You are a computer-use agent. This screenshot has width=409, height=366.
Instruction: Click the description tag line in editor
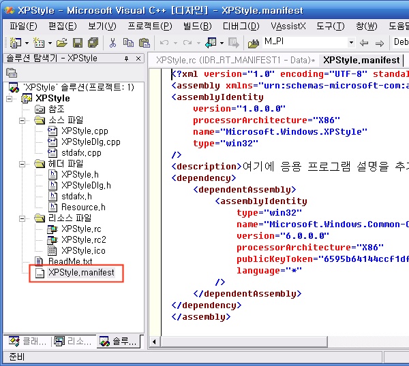point(290,167)
